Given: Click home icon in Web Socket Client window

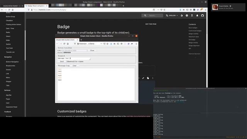Looking at the screenshot, I should point(68,44).
